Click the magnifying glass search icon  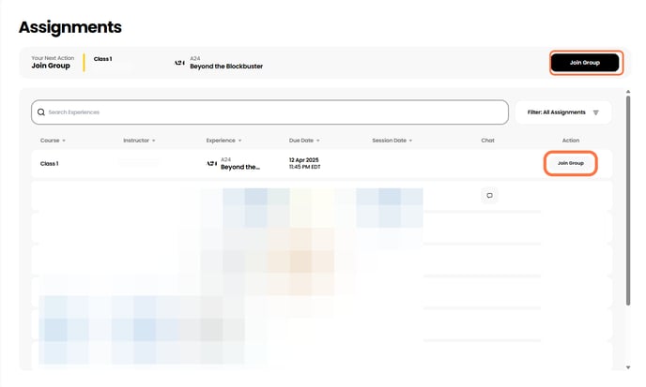coord(41,112)
